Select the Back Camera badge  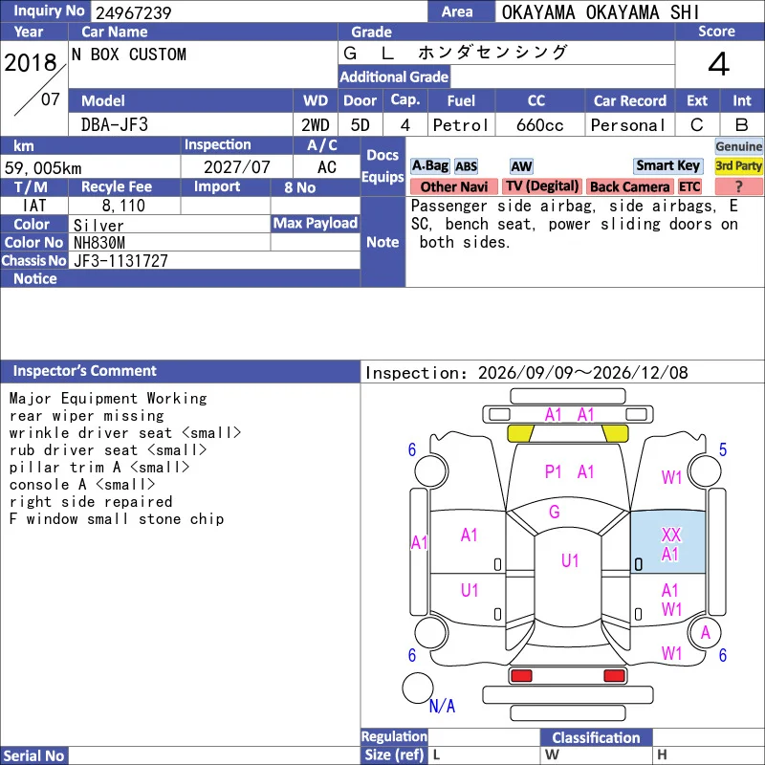click(629, 186)
